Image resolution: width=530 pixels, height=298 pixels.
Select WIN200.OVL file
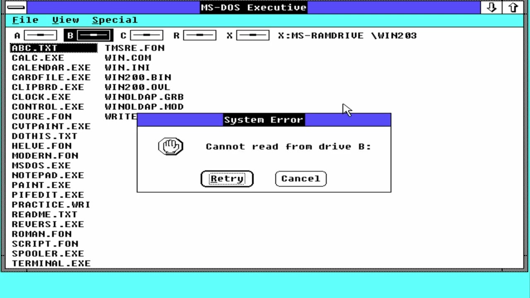pos(137,87)
